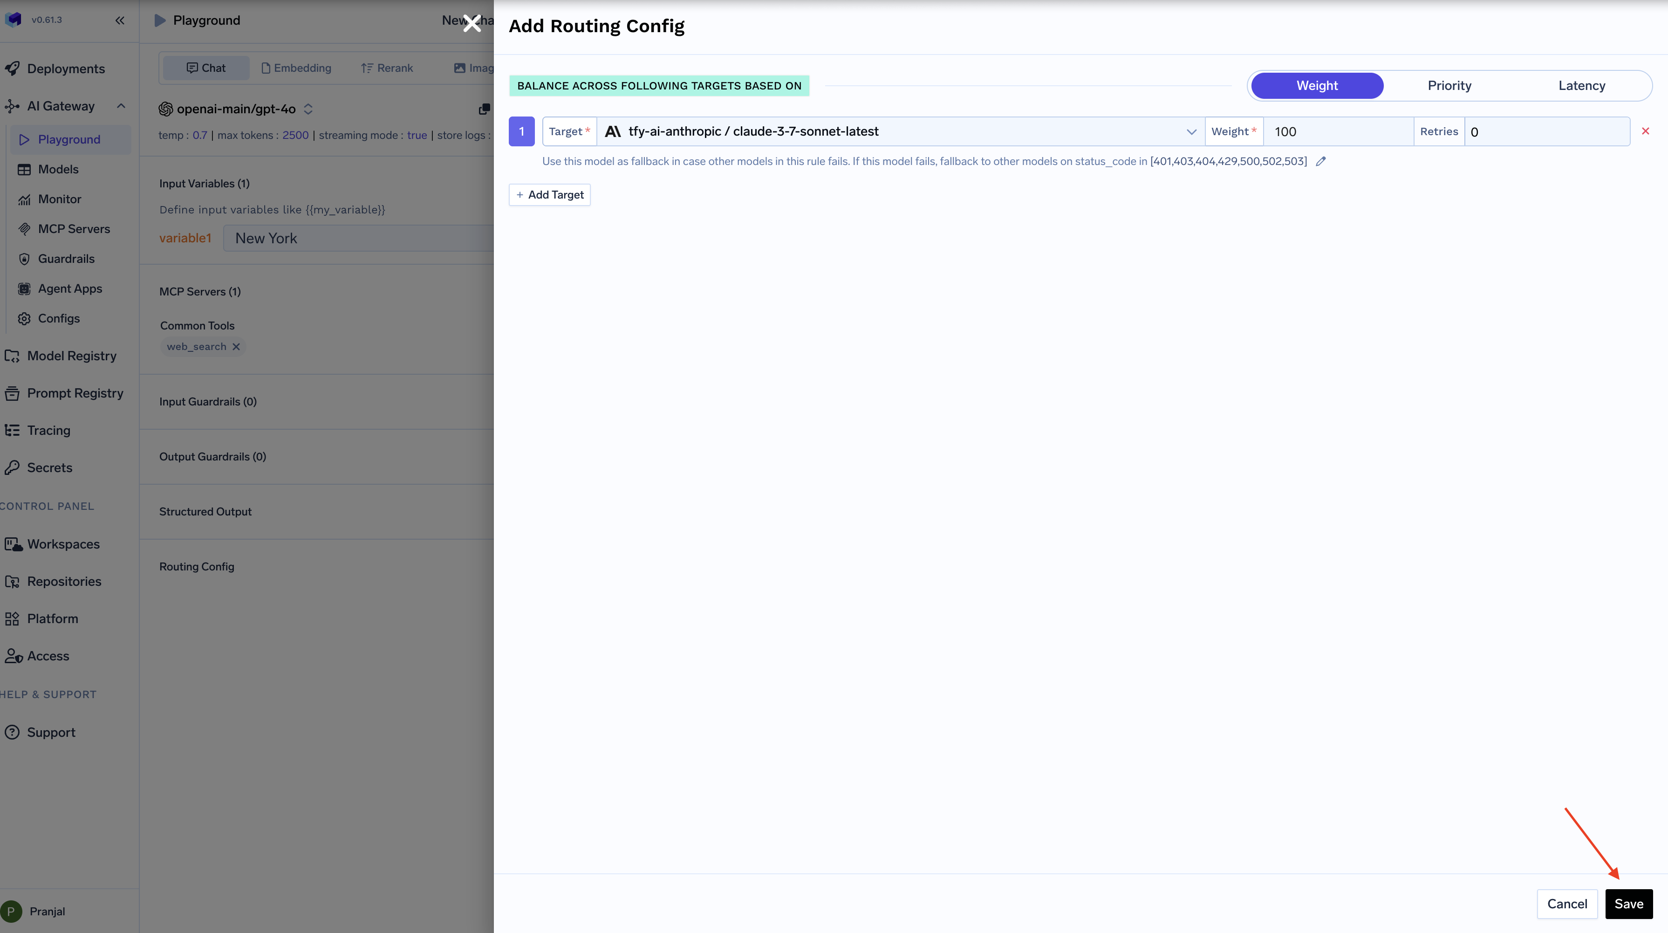This screenshot has height=933, width=1668.
Task: Remove target 1 with the red X
Action: [x=1645, y=131]
